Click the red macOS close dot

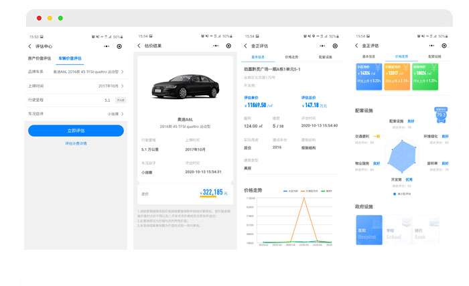click(39, 18)
